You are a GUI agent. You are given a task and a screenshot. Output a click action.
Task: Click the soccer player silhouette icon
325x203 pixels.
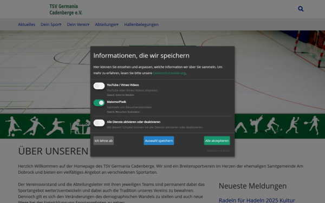pos(13,126)
